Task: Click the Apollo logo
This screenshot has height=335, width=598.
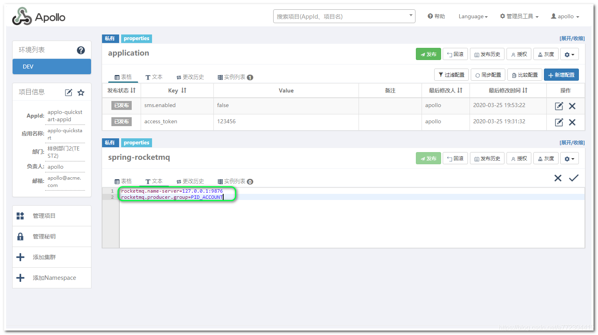Action: coord(39,16)
